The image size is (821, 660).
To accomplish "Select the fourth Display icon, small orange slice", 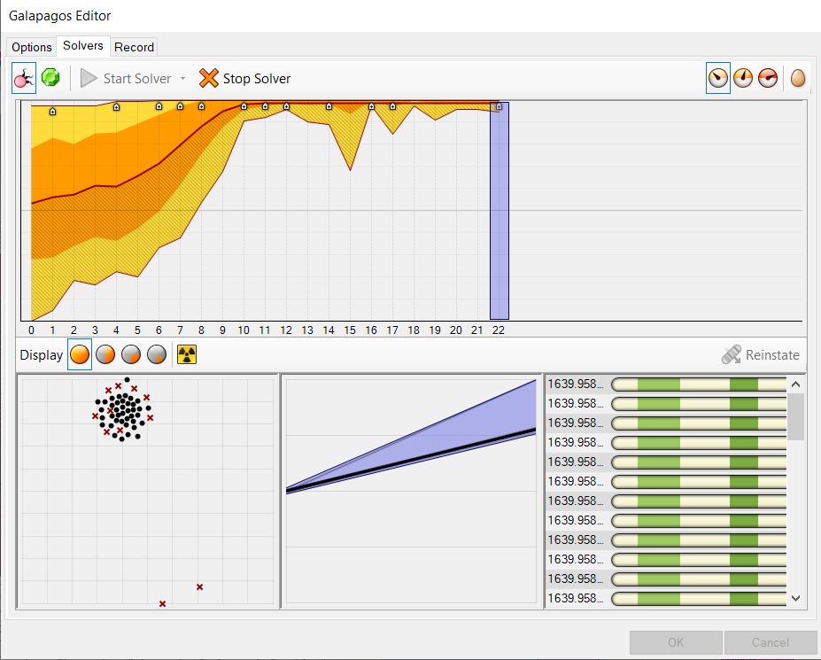I will coord(157,354).
